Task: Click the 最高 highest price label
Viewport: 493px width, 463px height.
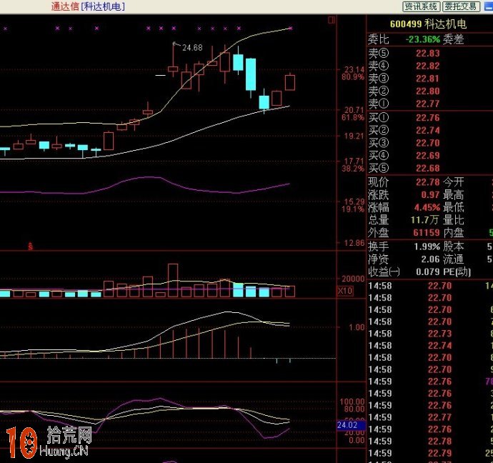Action: (x=454, y=195)
